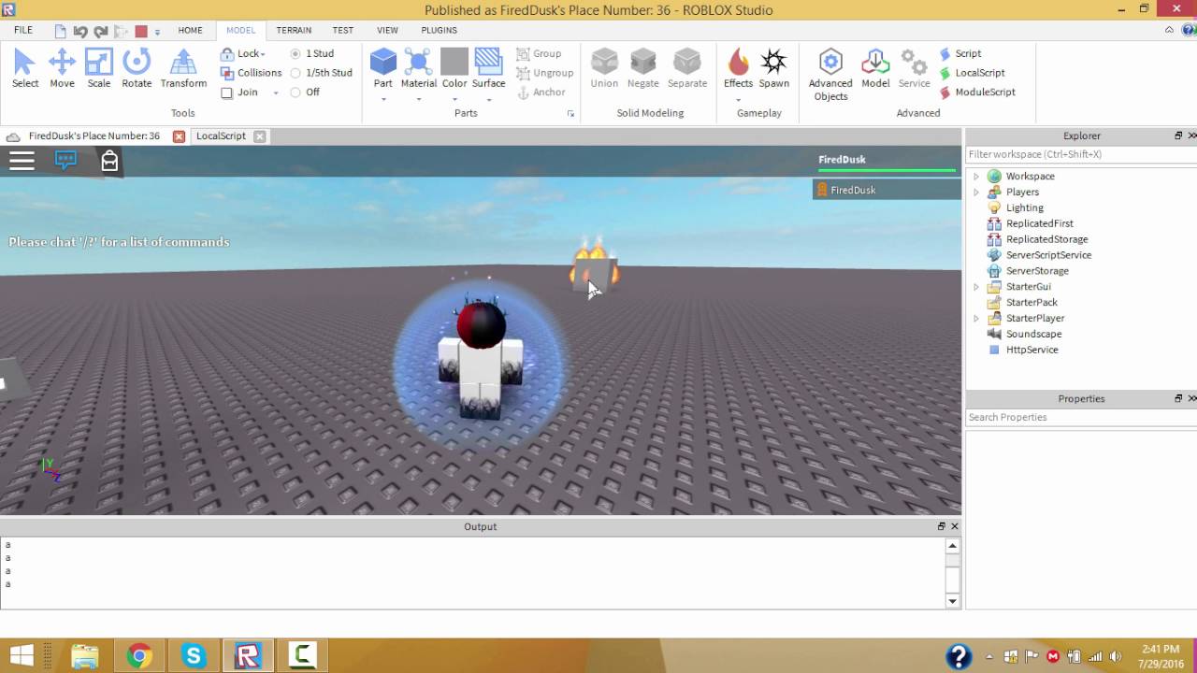
Task: Open the Windows Start menu
Action: click(x=22, y=655)
